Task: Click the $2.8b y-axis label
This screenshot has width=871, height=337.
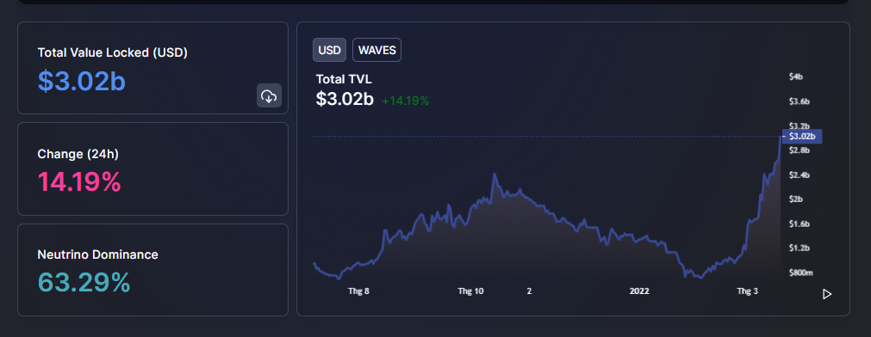Action: pyautogui.click(x=799, y=150)
